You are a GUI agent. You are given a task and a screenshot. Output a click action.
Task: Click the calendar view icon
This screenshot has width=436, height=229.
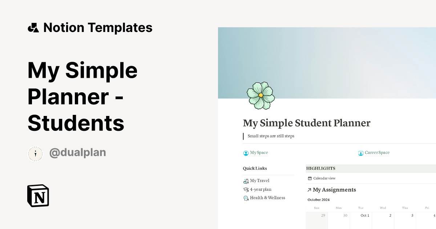[310, 178]
